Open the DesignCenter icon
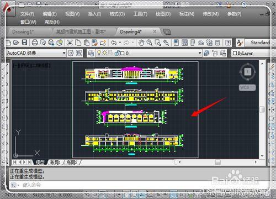276x199 pixels. pos(184,43)
